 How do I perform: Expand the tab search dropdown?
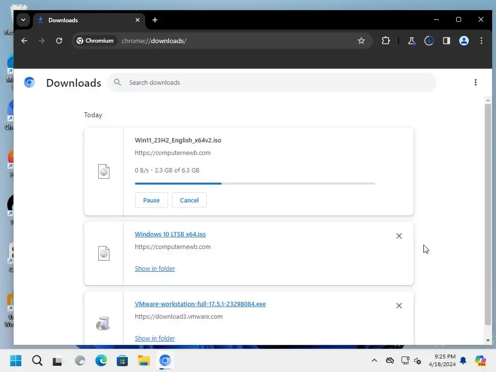point(23,20)
